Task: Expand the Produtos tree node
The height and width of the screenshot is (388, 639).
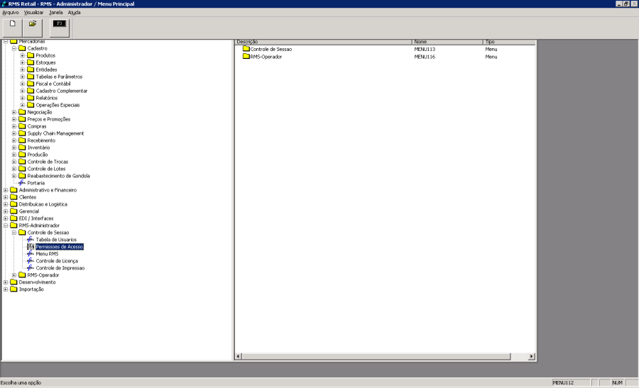Action: click(x=23, y=55)
